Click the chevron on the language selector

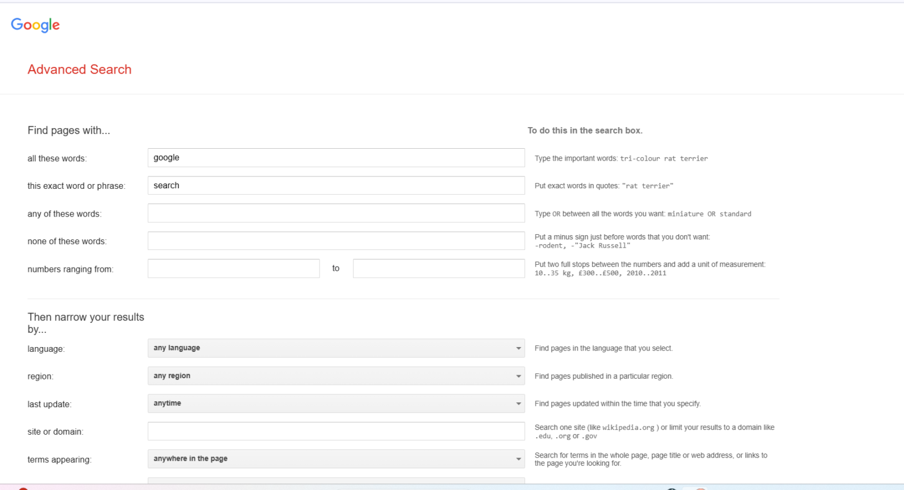519,348
